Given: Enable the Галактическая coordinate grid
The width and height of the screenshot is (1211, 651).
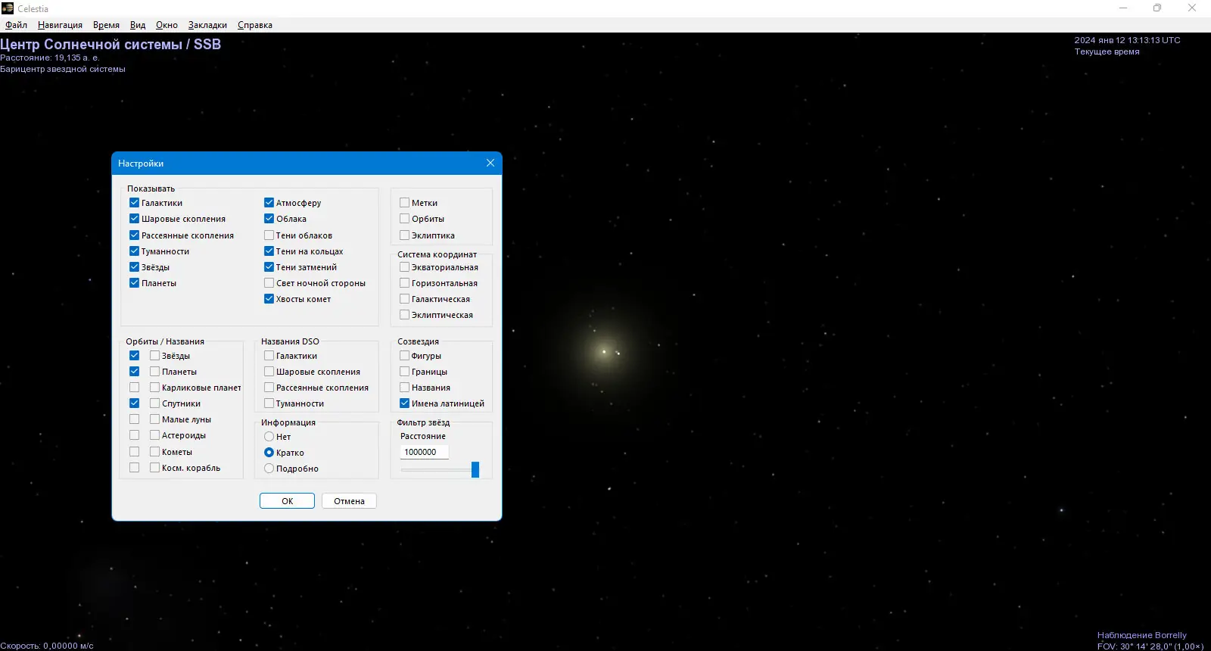Looking at the screenshot, I should click(404, 299).
